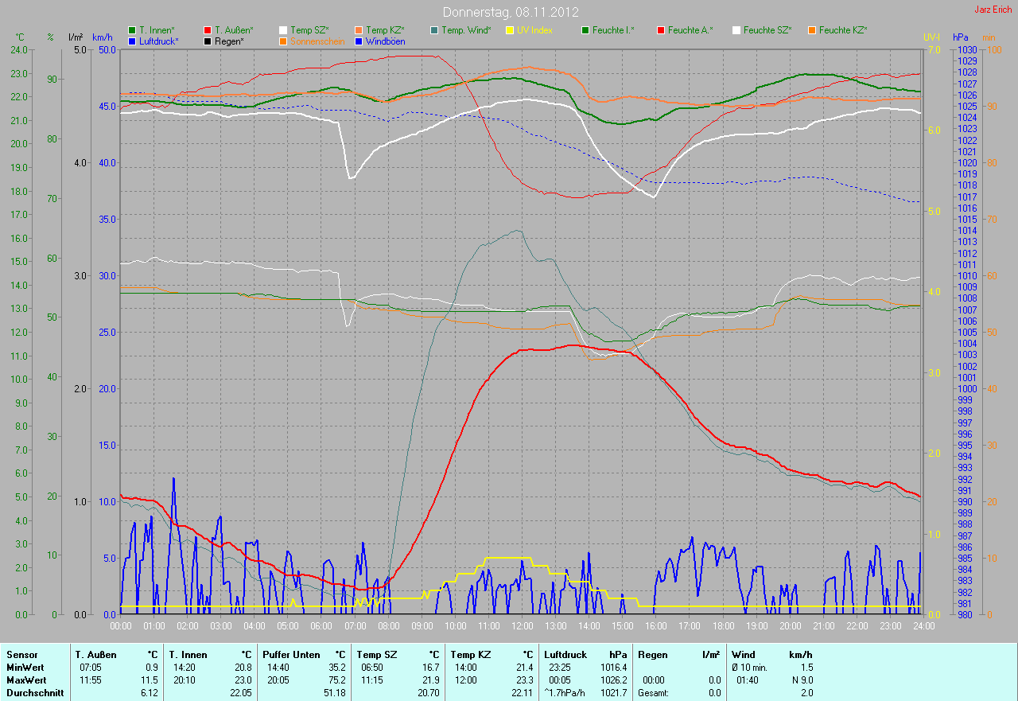The width and height of the screenshot is (1018, 701).
Task: Select the Feuchte A.* legend label
Action: coord(690,30)
